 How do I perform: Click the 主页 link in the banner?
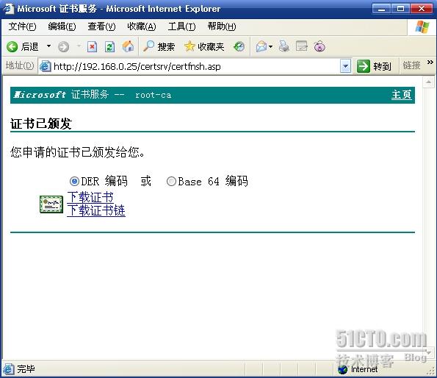pos(401,95)
